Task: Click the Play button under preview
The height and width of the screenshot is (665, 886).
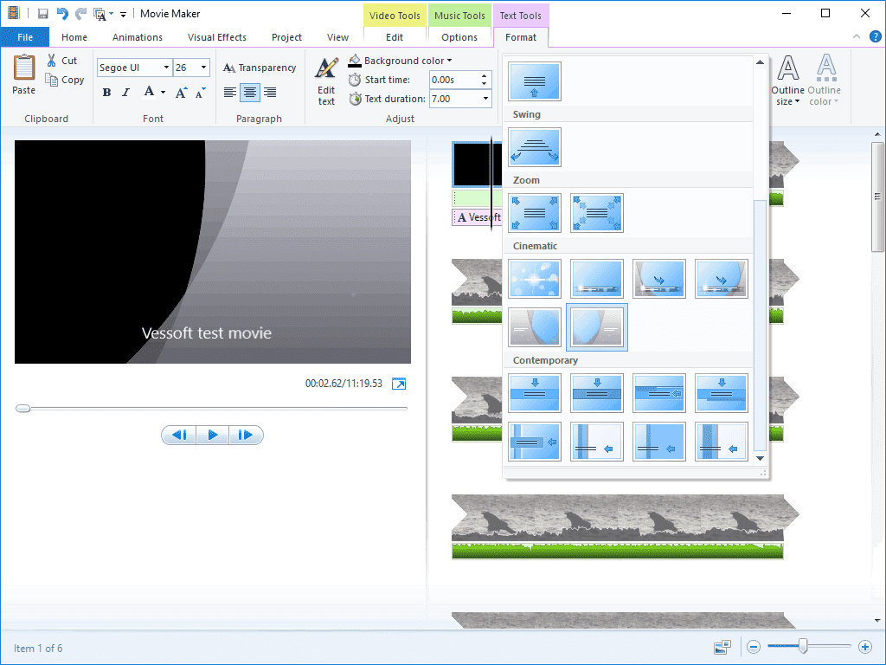Action: [x=213, y=435]
